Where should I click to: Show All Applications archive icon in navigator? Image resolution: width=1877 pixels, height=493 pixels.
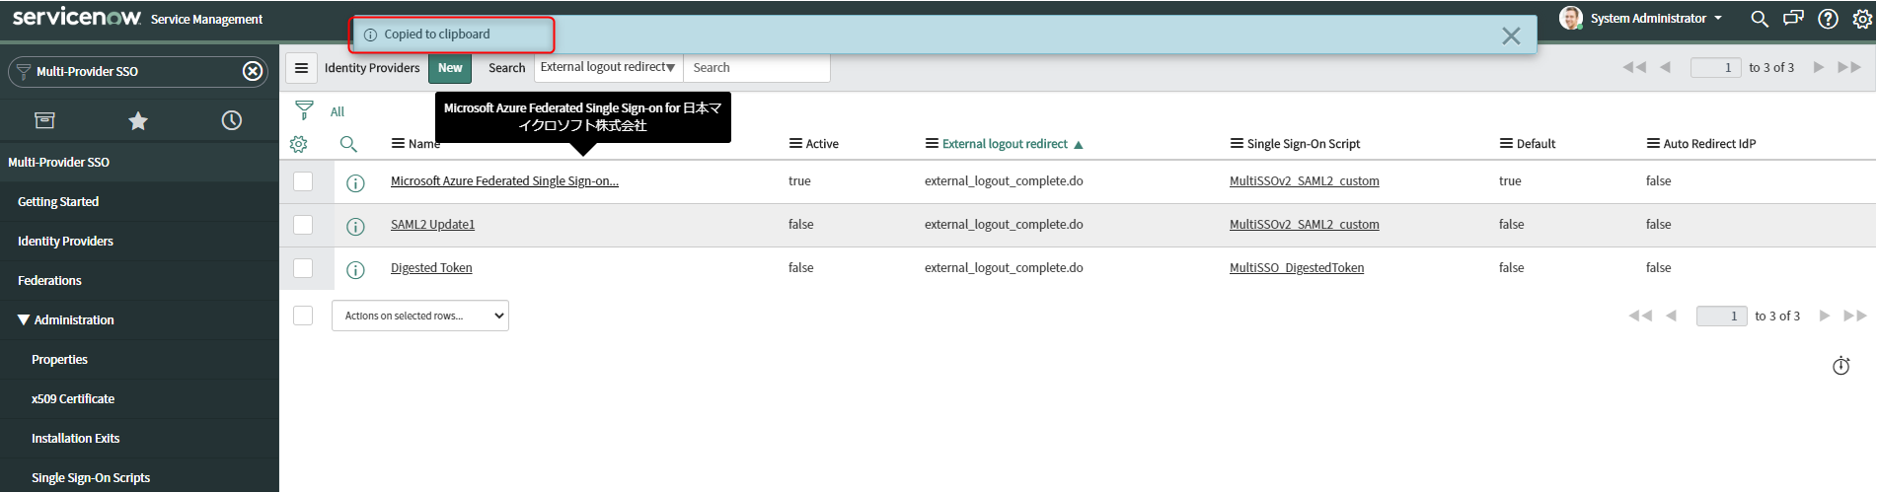44,120
